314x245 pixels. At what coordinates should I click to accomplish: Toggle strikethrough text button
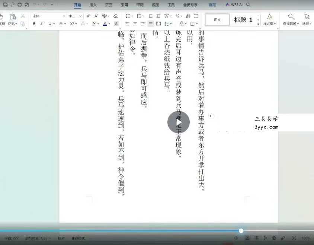[x=61, y=24]
